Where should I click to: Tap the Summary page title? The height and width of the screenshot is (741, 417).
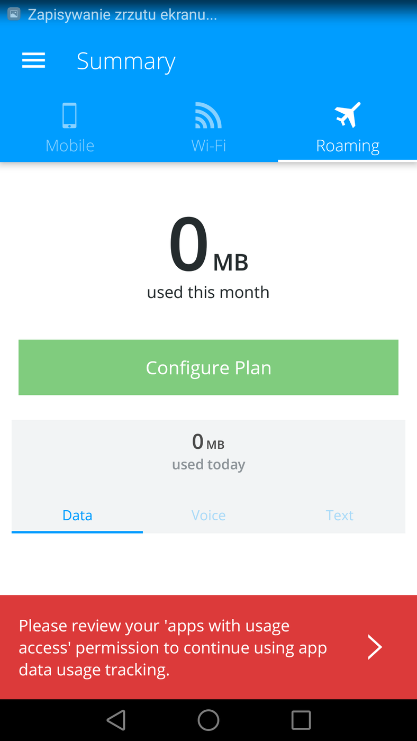click(126, 61)
